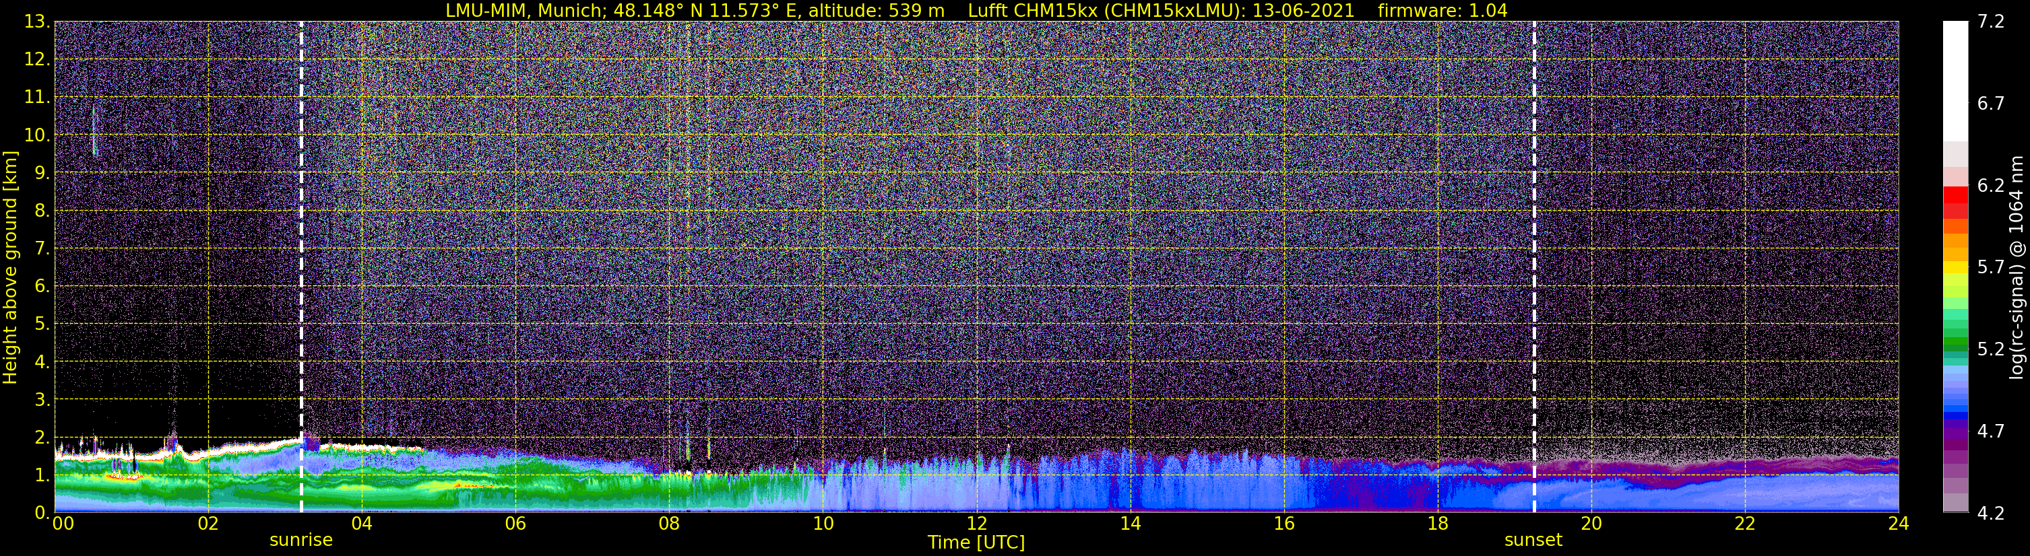Viewport: 2030px width, 556px height.
Task: Click the 'sunset' label below the time axis
Action: coord(1533,541)
